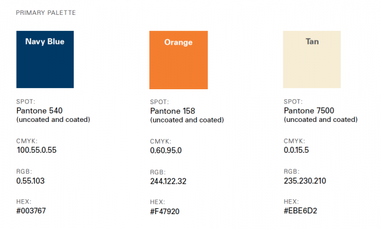Viewport: 381px width, 229px height.
Task: Click the PRIMARY PALETTE heading
Action: (46, 12)
